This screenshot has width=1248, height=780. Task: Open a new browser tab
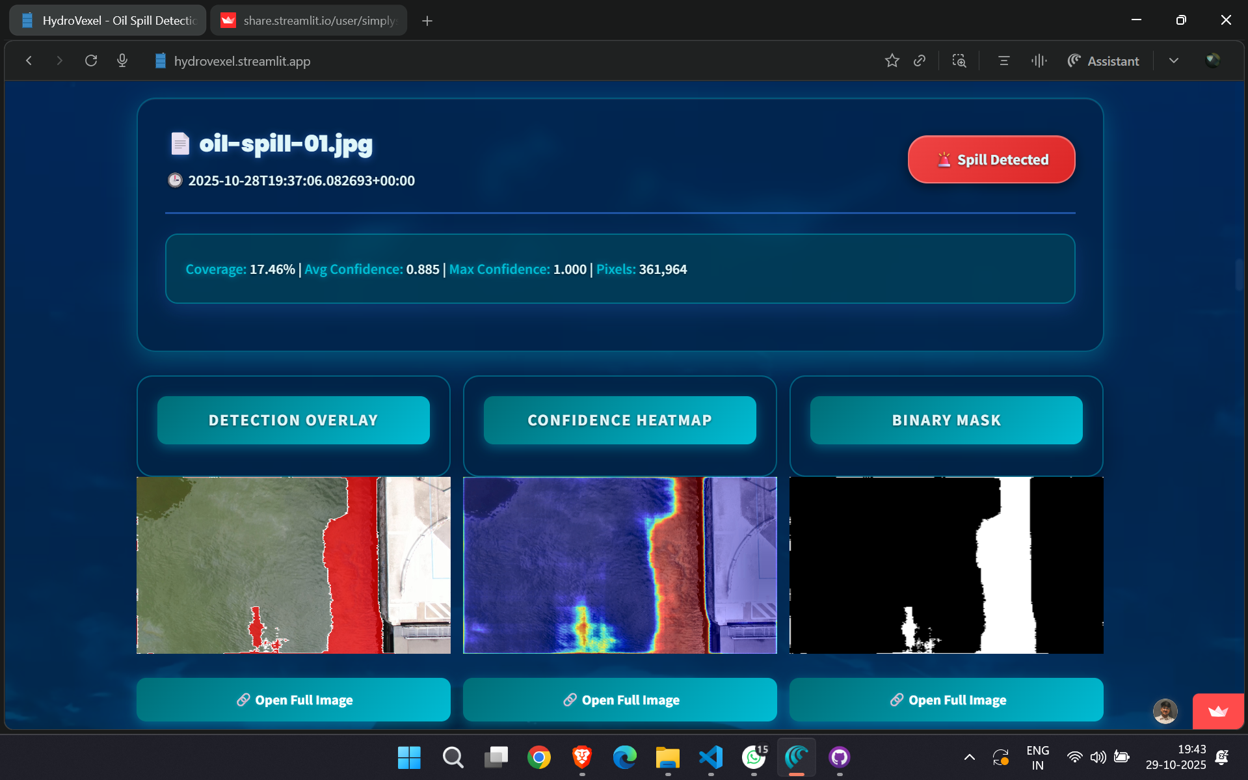click(427, 20)
